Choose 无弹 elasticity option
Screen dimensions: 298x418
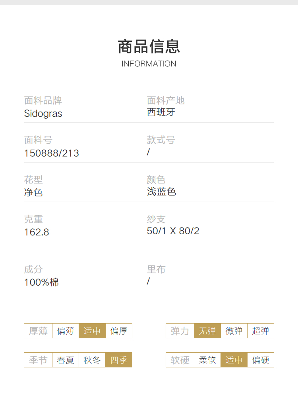coord(207,331)
